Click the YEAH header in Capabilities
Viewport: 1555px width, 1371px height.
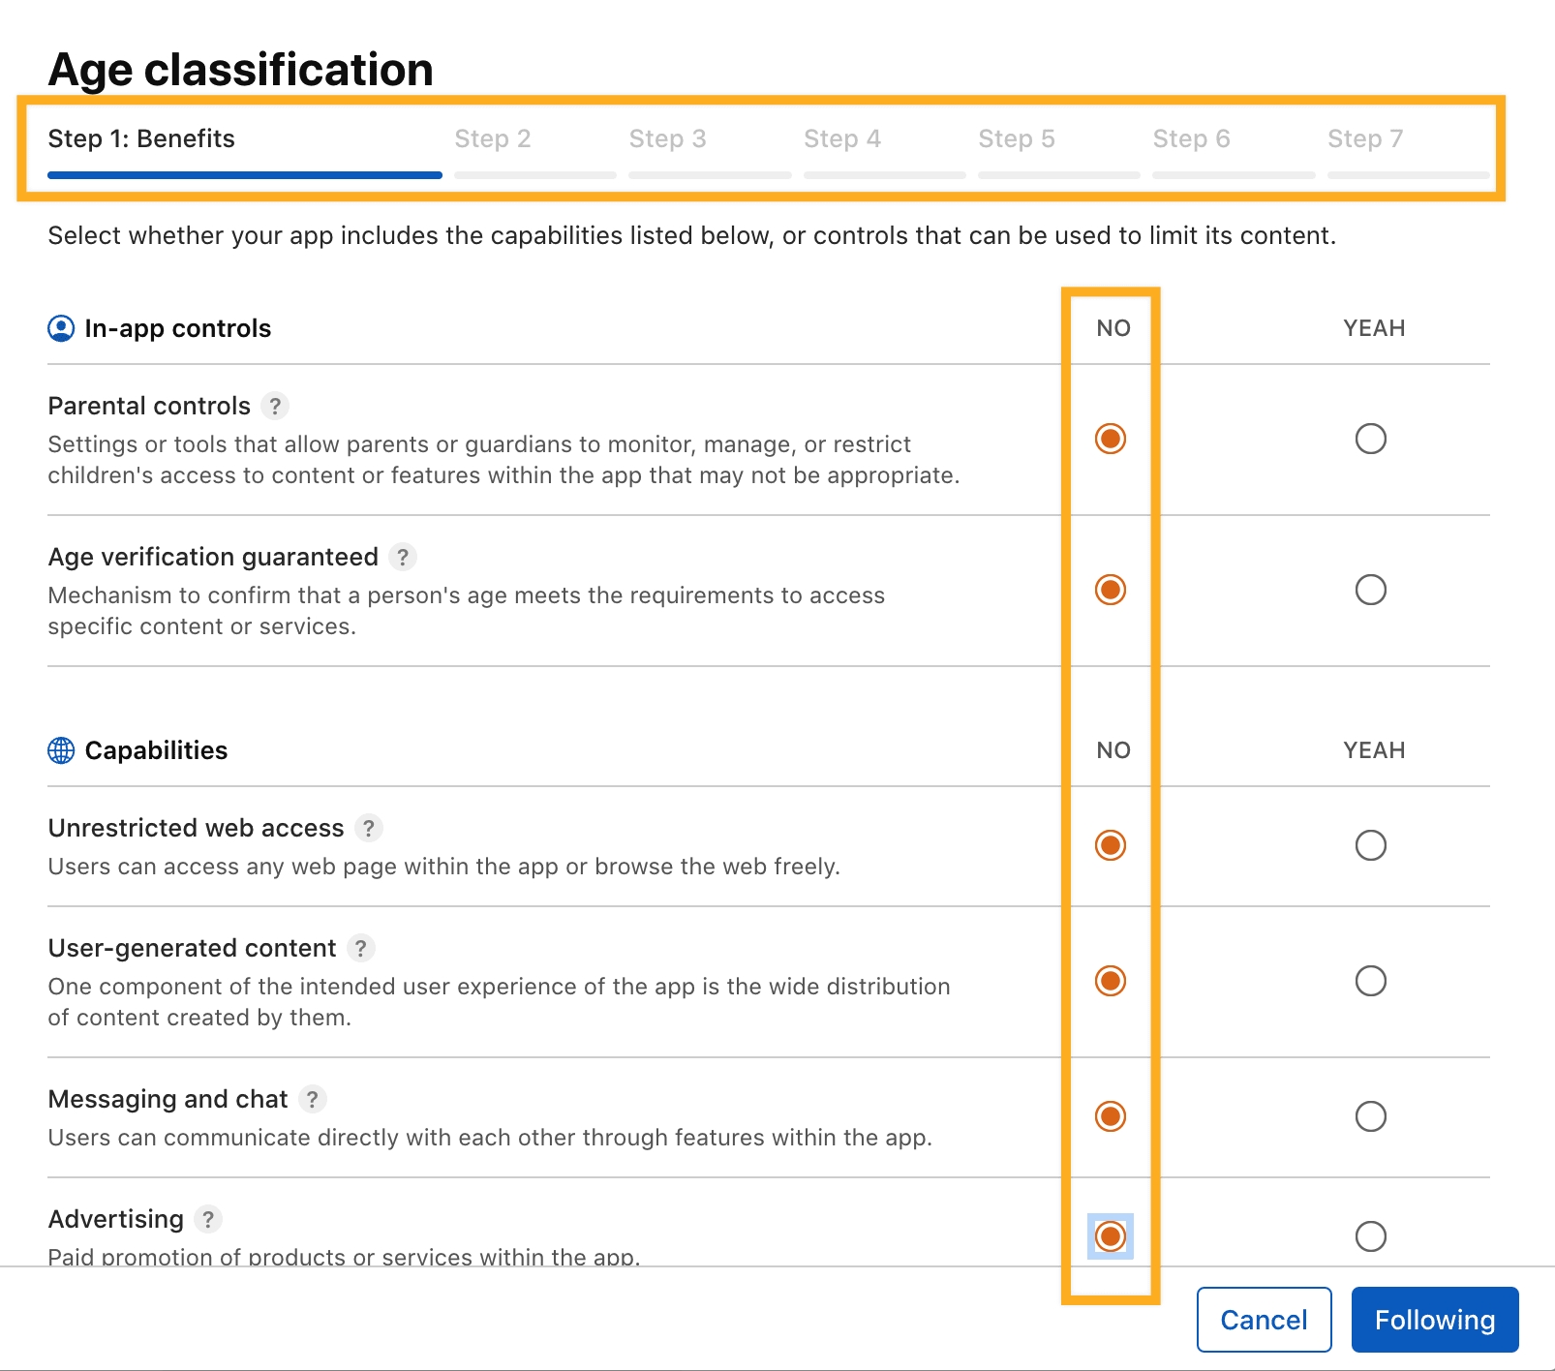[x=1374, y=750]
